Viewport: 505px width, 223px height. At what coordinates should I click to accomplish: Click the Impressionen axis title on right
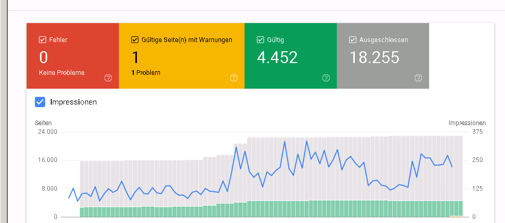coord(467,123)
